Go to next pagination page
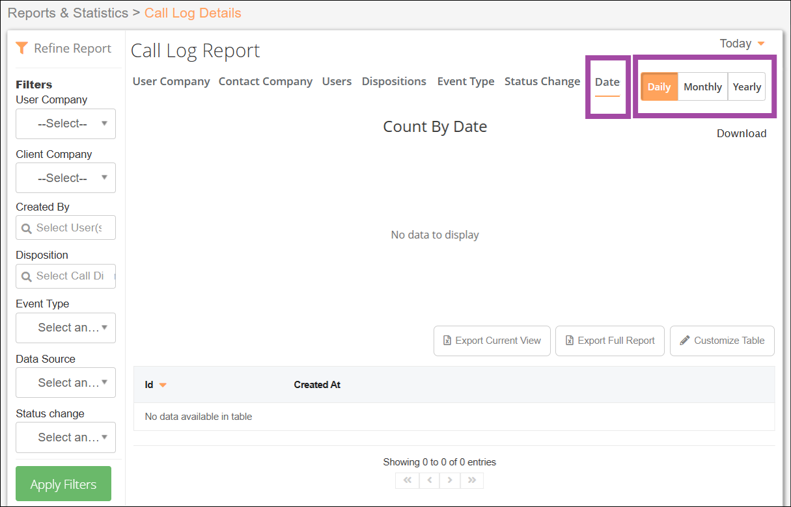 [450, 480]
